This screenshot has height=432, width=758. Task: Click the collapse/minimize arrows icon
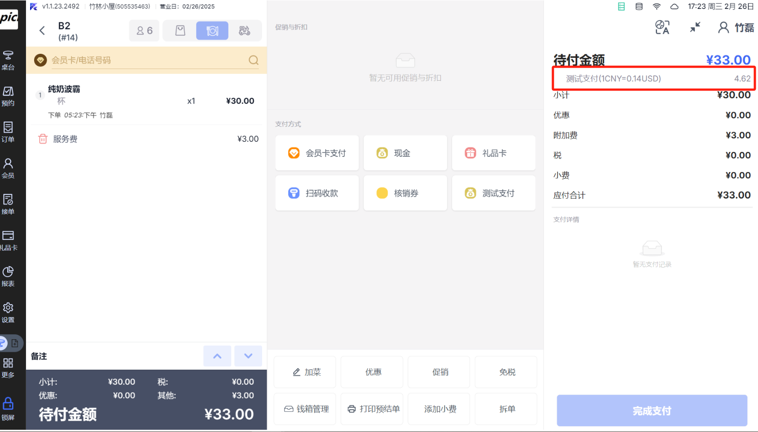click(x=695, y=27)
